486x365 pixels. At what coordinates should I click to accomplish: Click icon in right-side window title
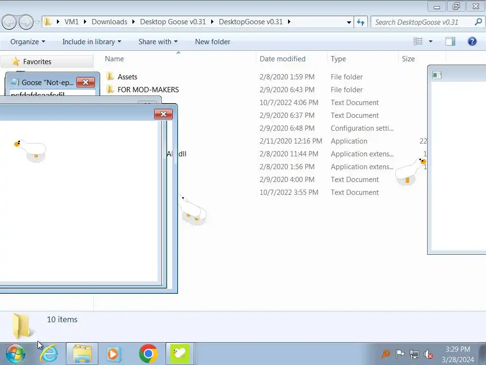[437, 75]
